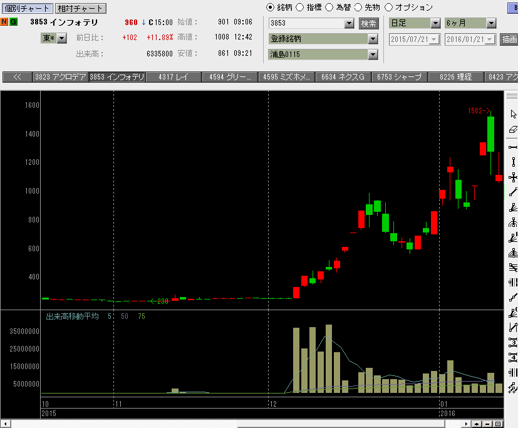Click the zoom-out minus chart button
518x428 pixels.
pos(487,424)
